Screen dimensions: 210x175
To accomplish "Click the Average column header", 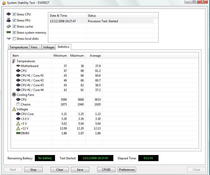I will coord(94,56).
